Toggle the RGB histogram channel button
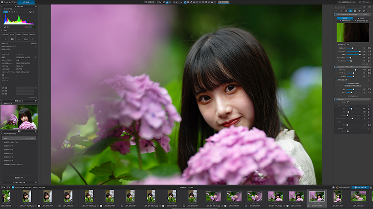The width and height of the screenshot is (373, 209). (x=6, y=12)
